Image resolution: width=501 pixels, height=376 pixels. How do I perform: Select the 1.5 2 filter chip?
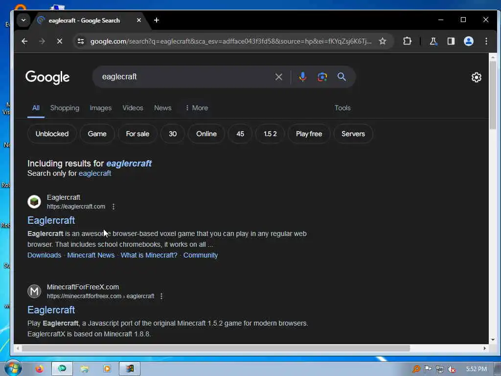270,134
